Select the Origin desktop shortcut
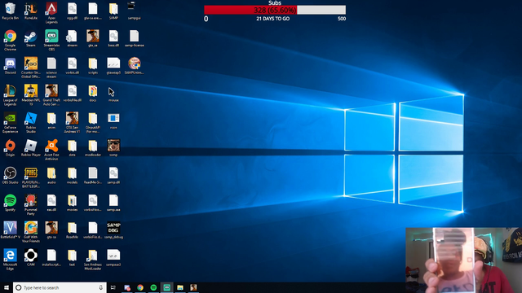Screen dimensions: 522x293 click(11, 148)
